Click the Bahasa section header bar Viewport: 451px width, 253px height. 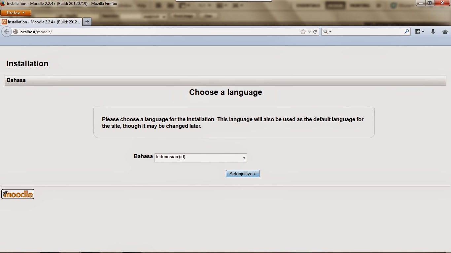tap(225, 80)
